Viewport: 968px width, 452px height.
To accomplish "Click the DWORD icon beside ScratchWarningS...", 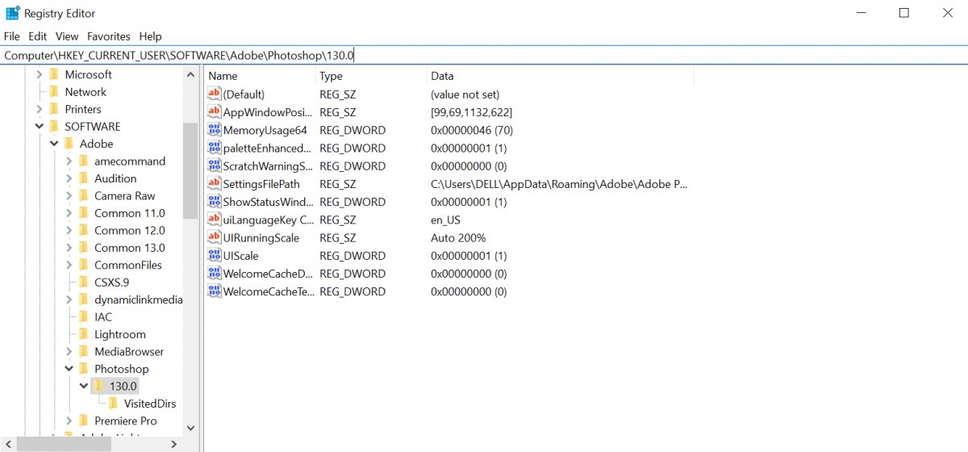I will [x=215, y=166].
